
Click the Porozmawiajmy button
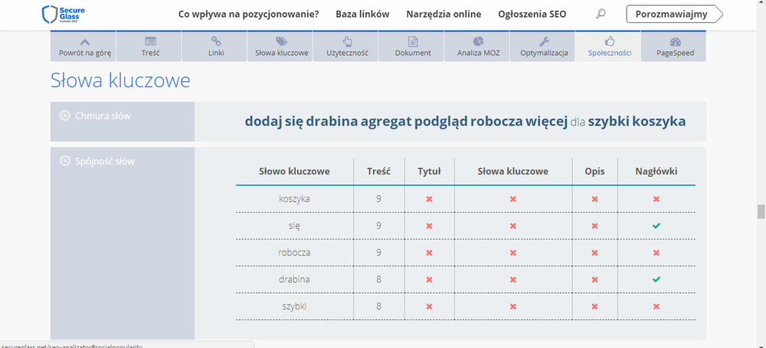[674, 15]
